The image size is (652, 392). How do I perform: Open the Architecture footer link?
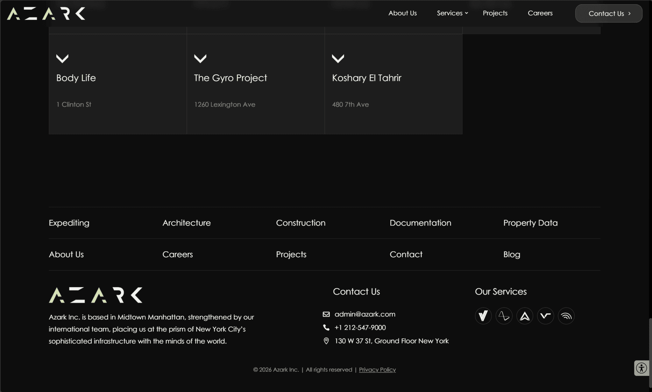click(x=187, y=223)
